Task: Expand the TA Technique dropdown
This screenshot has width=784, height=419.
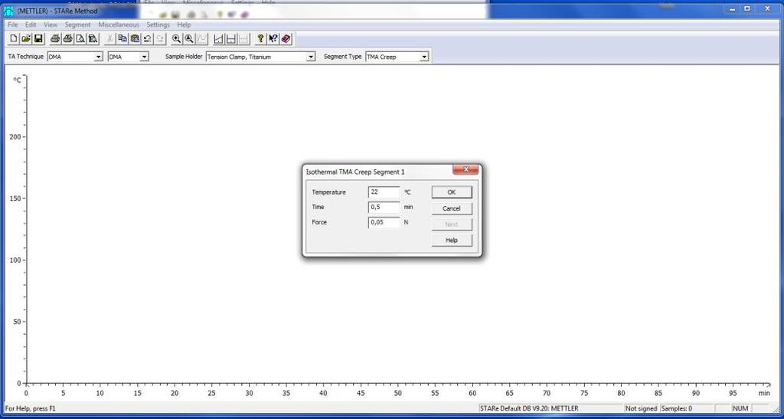Action: pos(99,57)
